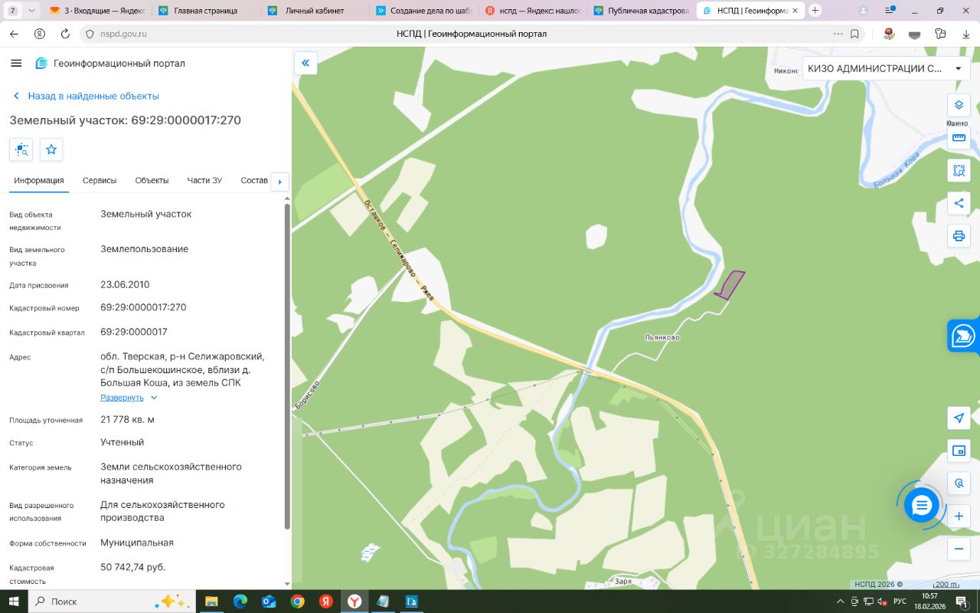The width and height of the screenshot is (980, 613).
Task: Click cadastral quarter value 69:29:0000017
Action: [133, 332]
